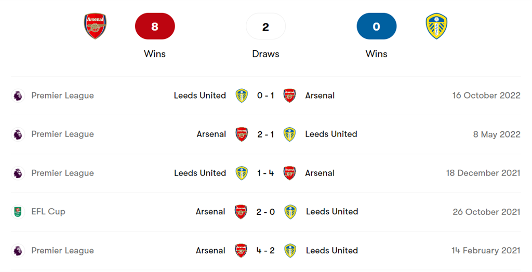Click the red 8 wins badge

[155, 26]
